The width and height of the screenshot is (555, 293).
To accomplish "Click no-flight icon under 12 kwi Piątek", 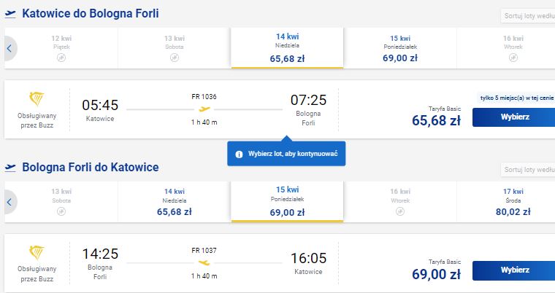I will 61,58.
